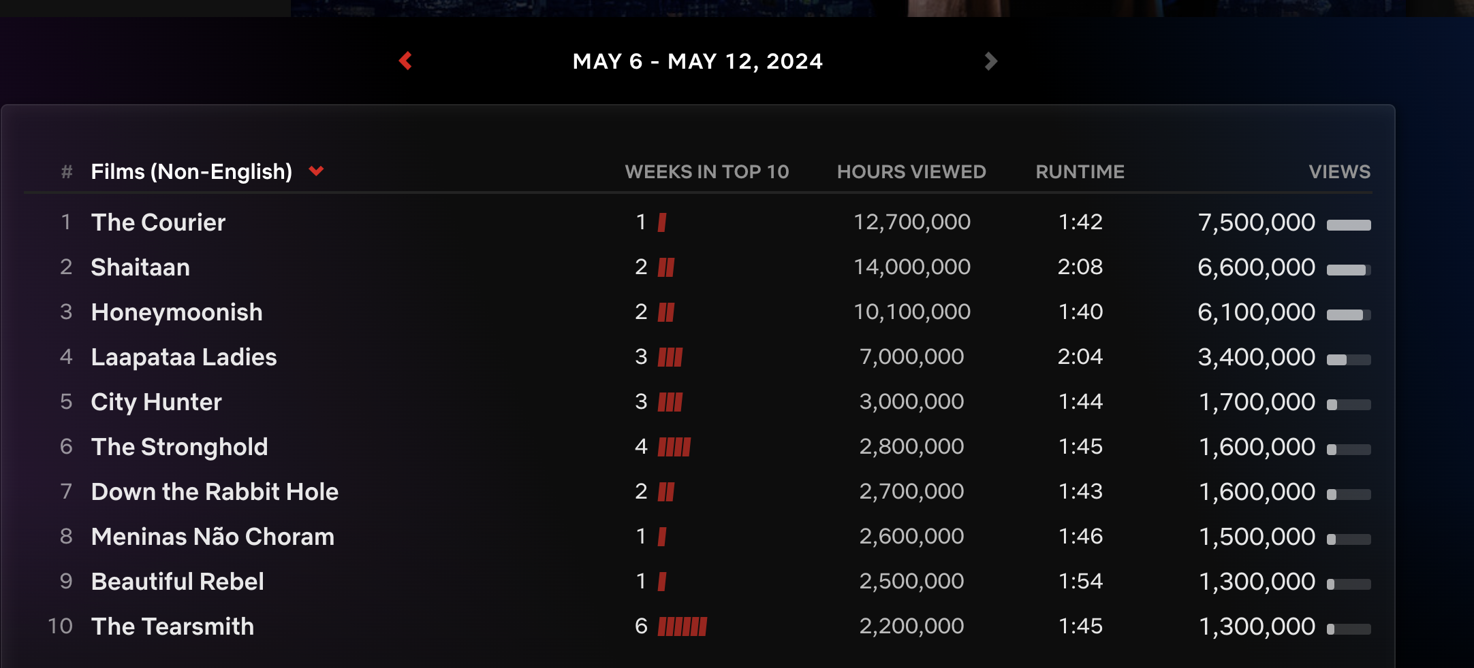Click the red chevron beside Films (Non-English)
The height and width of the screenshot is (668, 1474).
pos(316,171)
